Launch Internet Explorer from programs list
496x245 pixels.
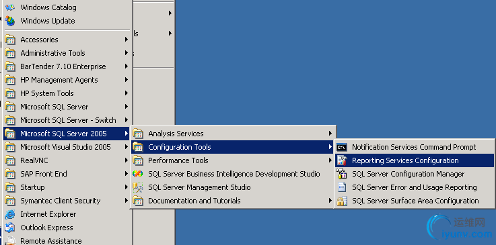click(x=67, y=214)
